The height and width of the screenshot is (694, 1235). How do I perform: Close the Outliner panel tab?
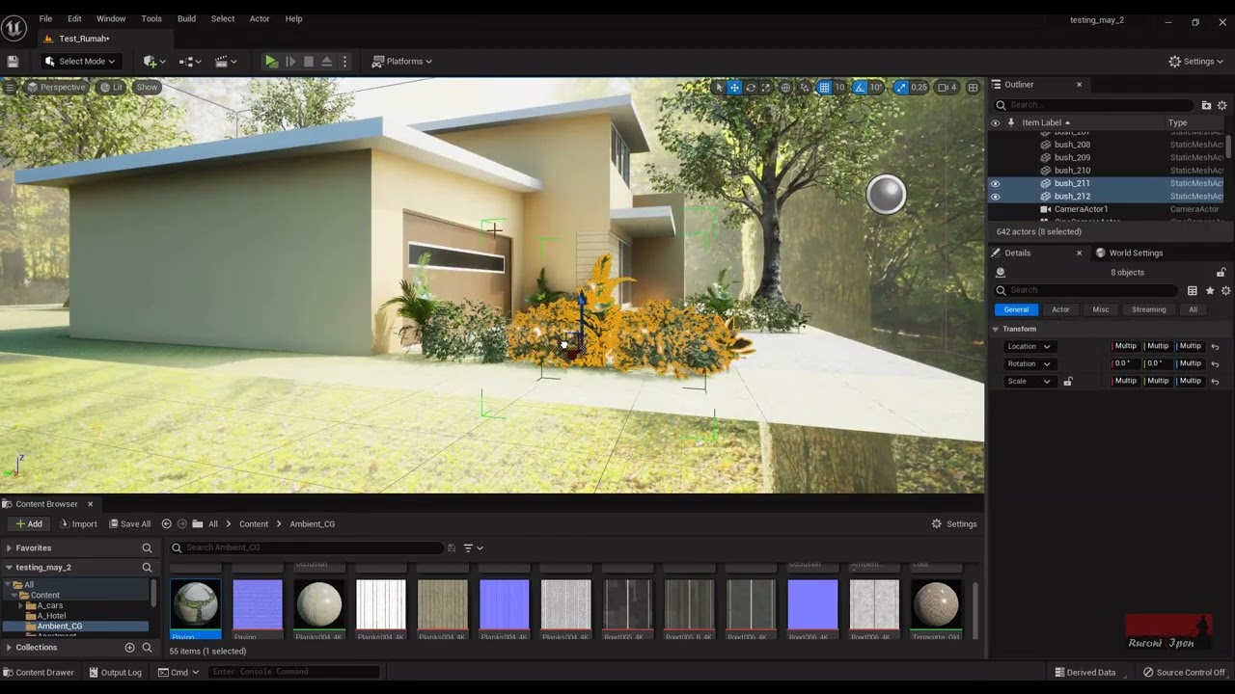point(1079,85)
